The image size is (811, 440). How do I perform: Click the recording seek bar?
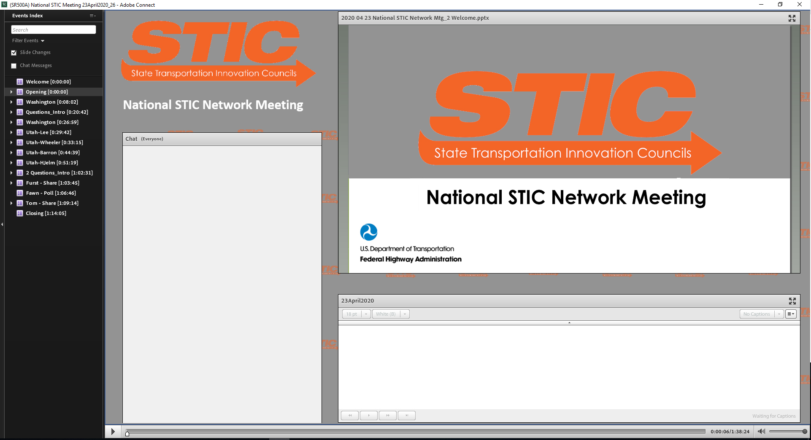pos(416,432)
